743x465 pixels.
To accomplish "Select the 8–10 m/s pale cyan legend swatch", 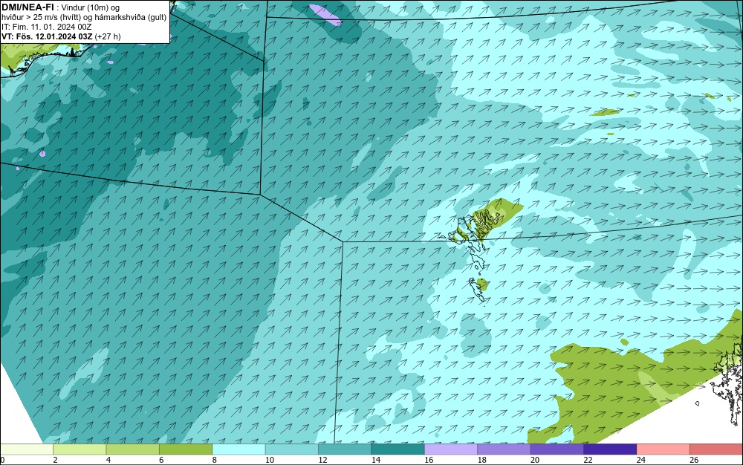I will 239,449.
